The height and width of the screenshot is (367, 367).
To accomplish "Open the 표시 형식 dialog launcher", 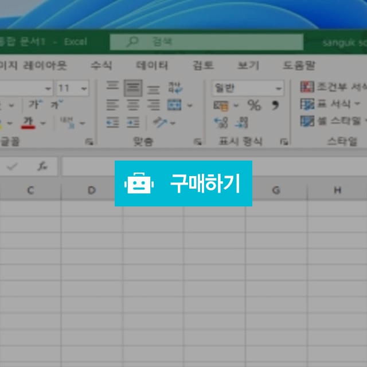I will tap(284, 142).
